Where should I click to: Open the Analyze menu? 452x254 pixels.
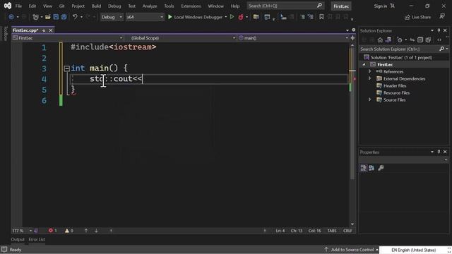tap(150, 6)
